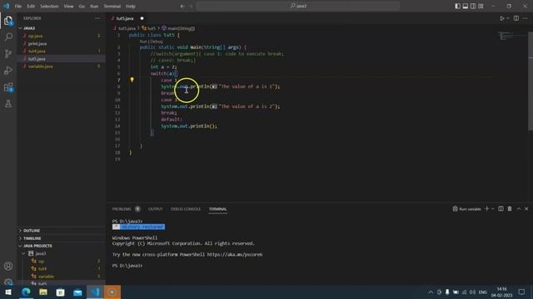Open the Explorer view in activity bar

tap(8, 21)
